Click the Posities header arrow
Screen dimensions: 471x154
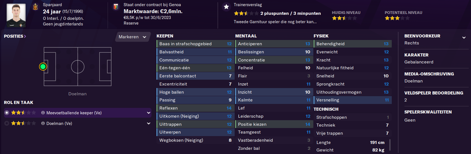[x=25, y=36]
